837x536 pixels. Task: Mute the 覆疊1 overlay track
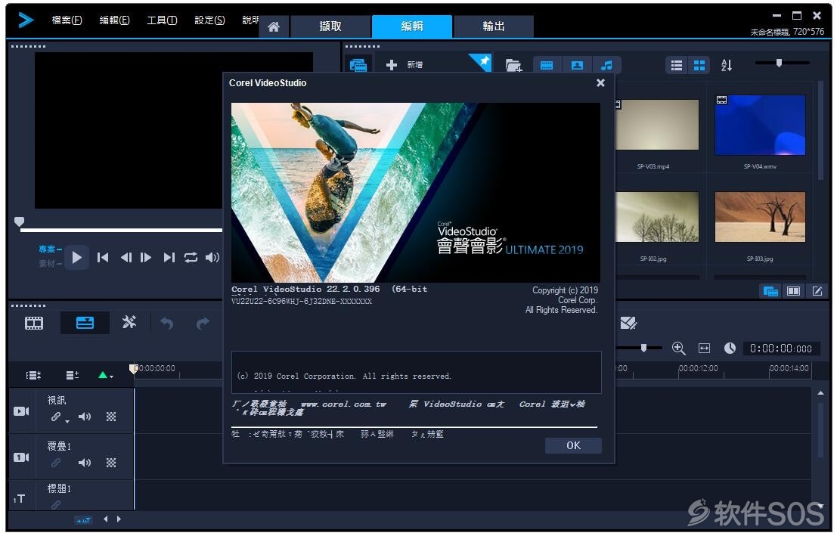pos(85,463)
